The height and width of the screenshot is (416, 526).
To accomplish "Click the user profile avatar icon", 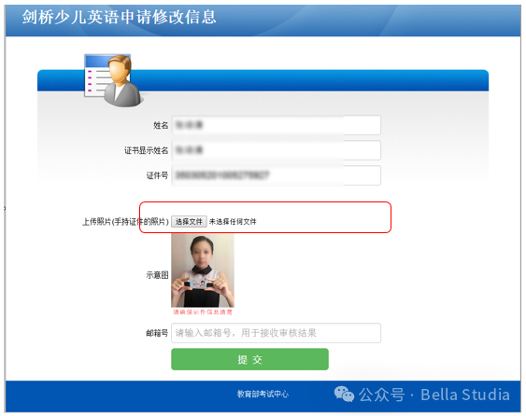I will click(113, 80).
